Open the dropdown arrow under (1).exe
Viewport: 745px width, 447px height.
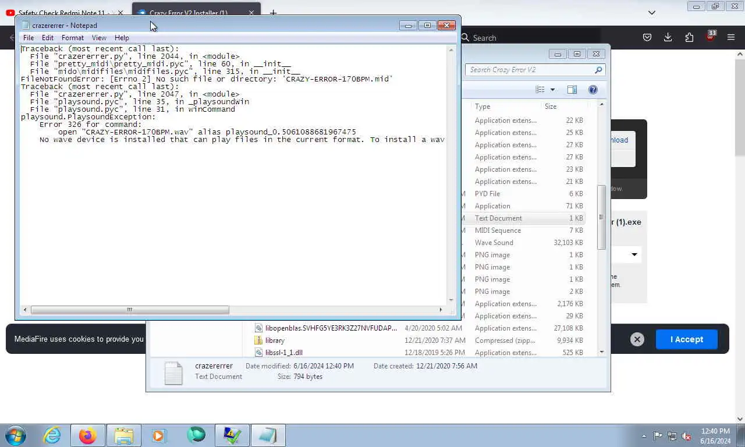pos(634,254)
